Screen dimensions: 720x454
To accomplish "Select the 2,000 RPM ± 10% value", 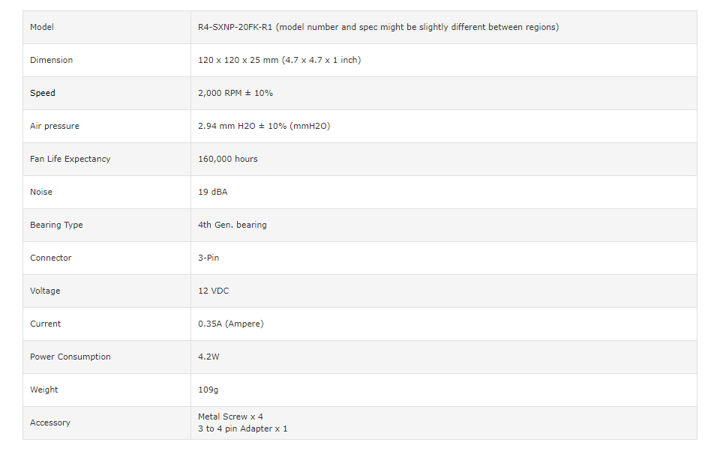I will (235, 93).
